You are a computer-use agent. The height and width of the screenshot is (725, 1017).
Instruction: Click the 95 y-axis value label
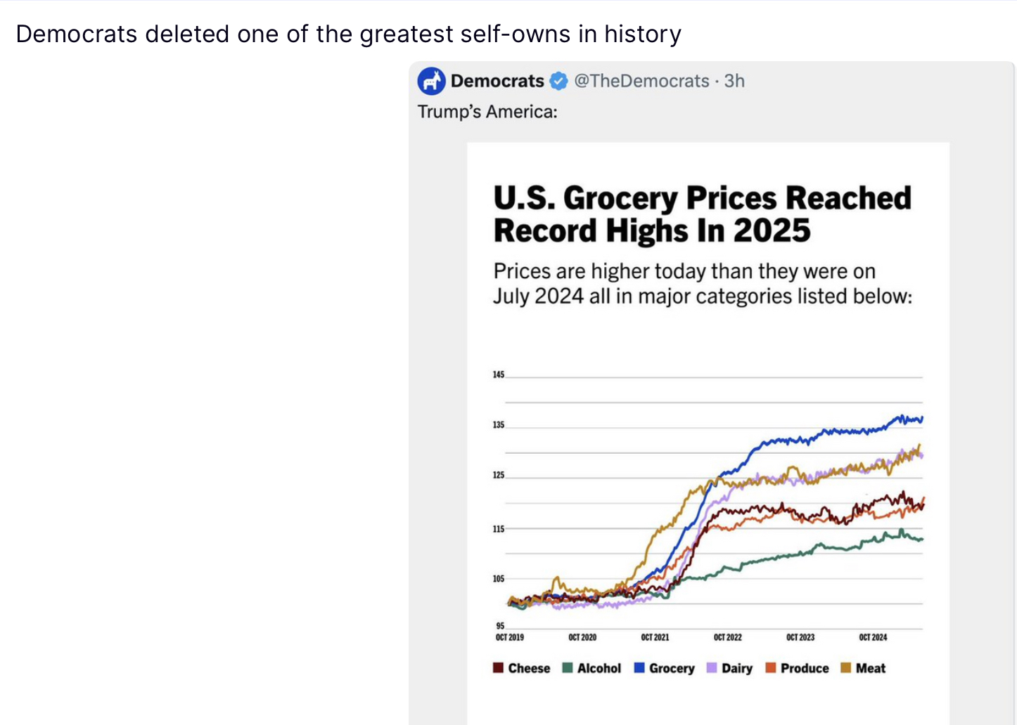tap(500, 626)
